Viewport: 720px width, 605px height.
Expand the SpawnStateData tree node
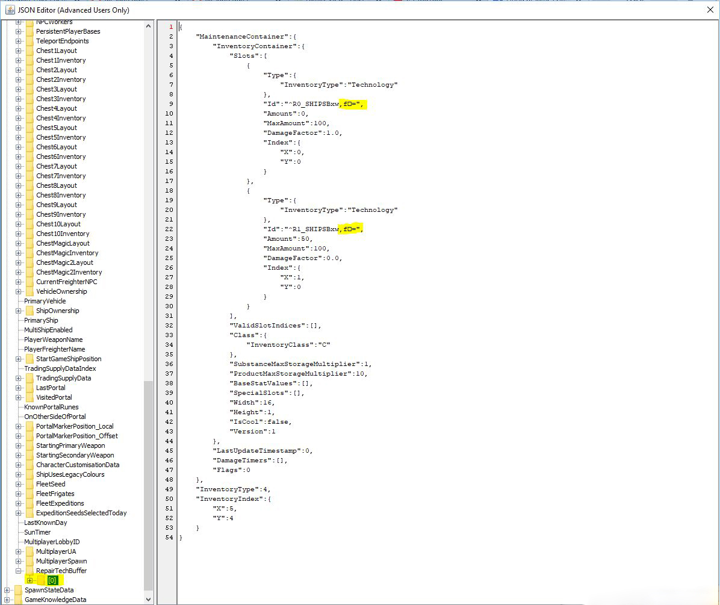[x=7, y=590]
